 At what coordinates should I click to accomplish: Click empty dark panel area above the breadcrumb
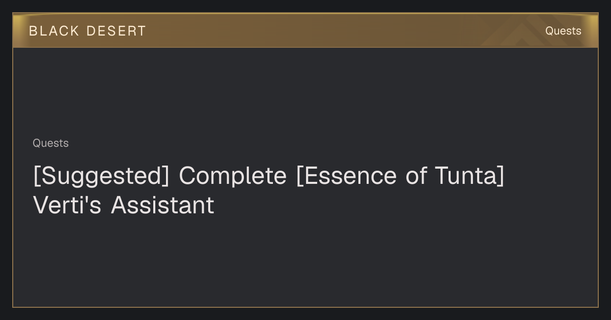coord(305,91)
